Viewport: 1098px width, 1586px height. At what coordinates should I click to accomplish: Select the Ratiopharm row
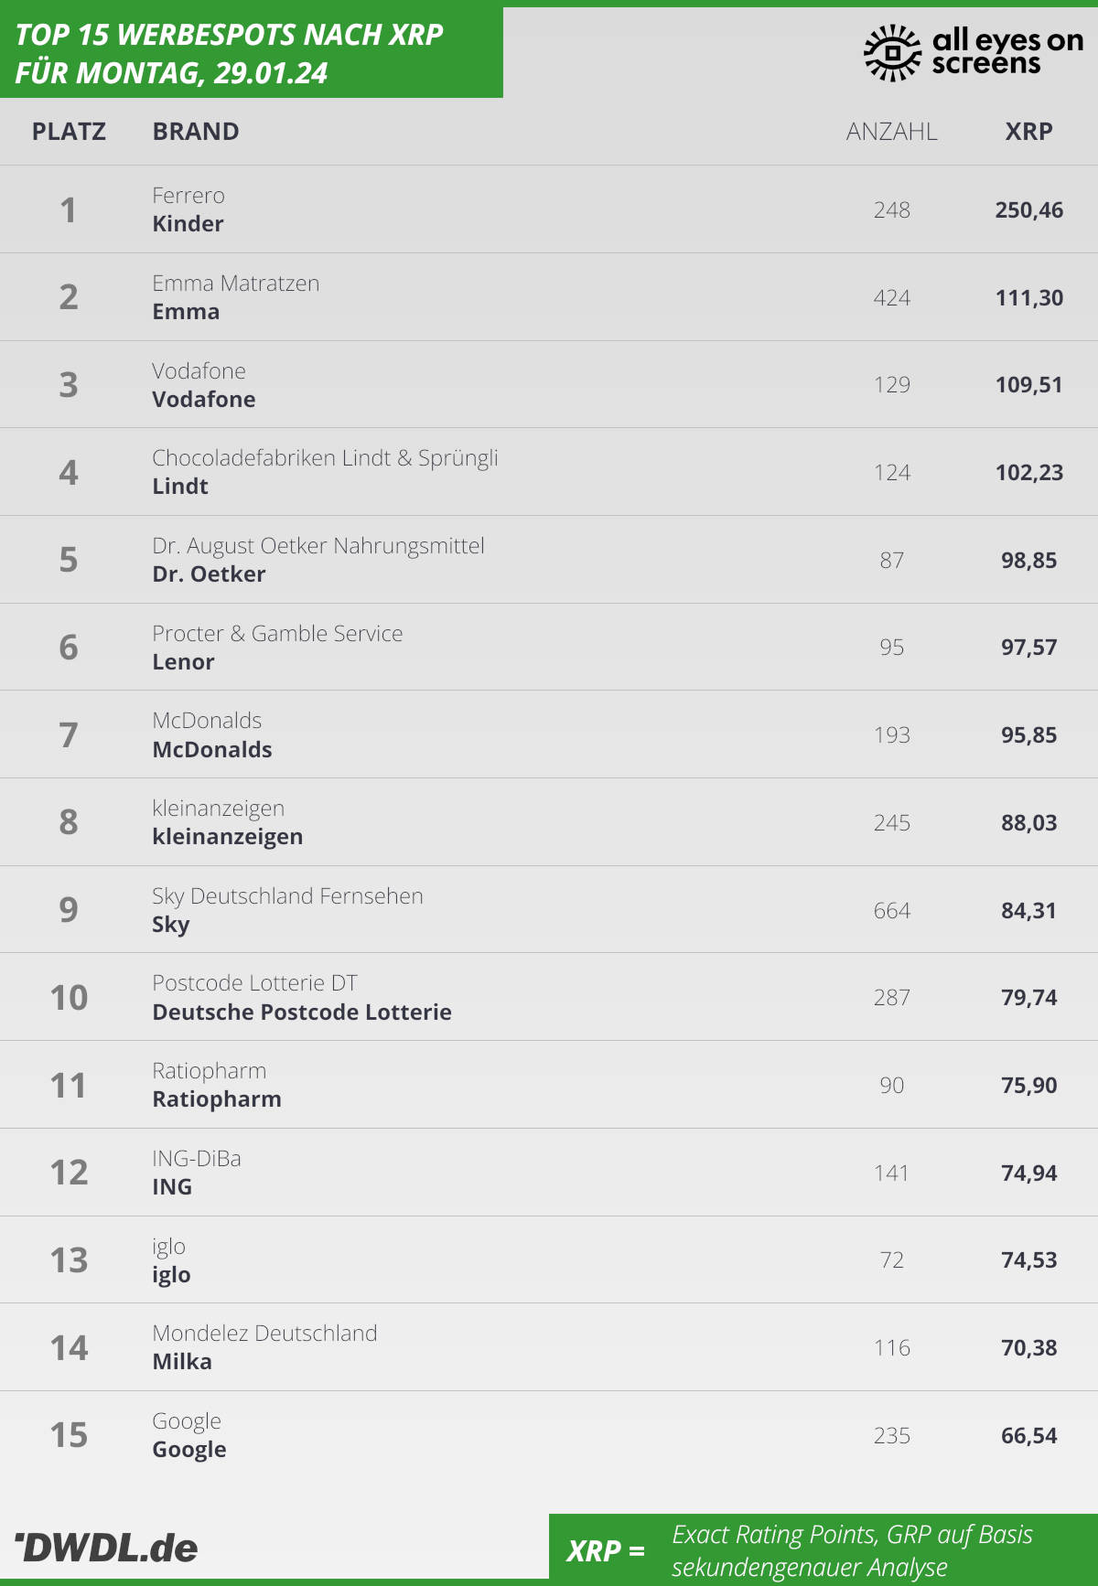[549, 1085]
